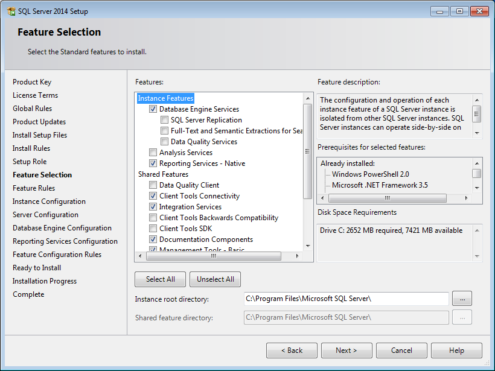Screen dimensions: 495x371
Task: Browse for the instance root directory
Action: click(x=461, y=299)
